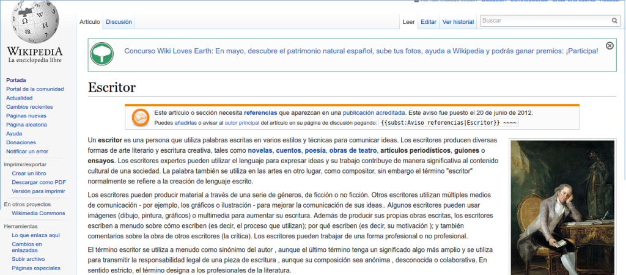The image size is (626, 275).
Task: Open Portal de la comunidad
Action: [x=35, y=89]
